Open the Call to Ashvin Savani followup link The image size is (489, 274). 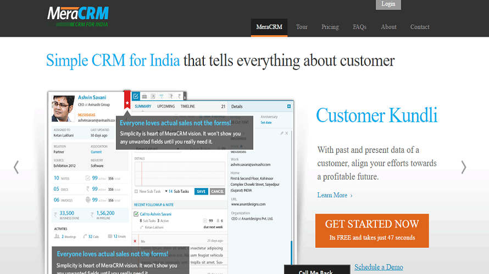[x=155, y=214]
